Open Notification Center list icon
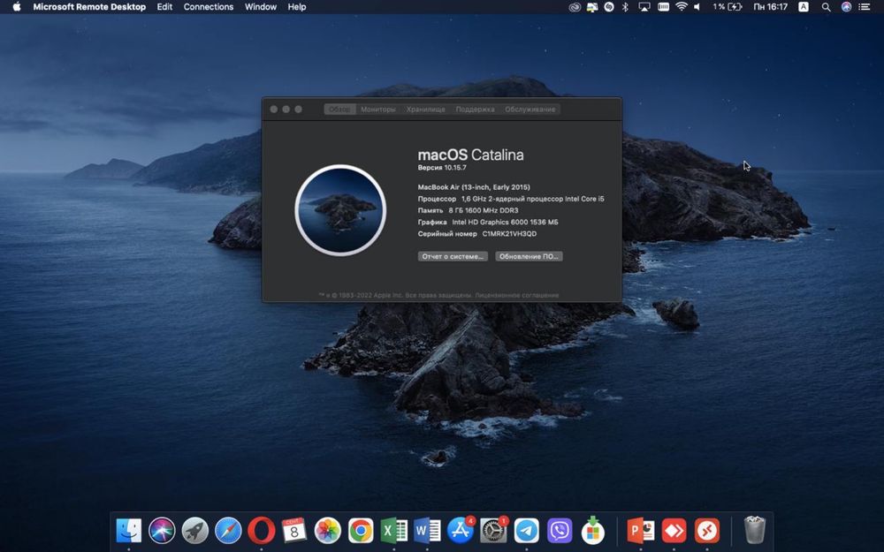Screen dimensions: 884x552 point(865,7)
